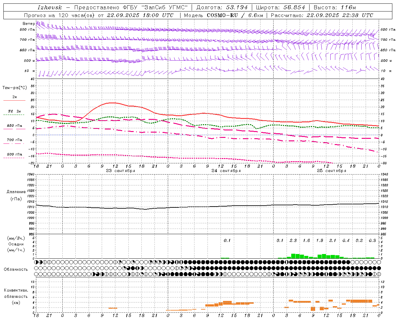The width and height of the screenshot is (397, 318).
Task: Click the 0.3 precipitation amount value
Action: pyautogui.click(x=372, y=241)
